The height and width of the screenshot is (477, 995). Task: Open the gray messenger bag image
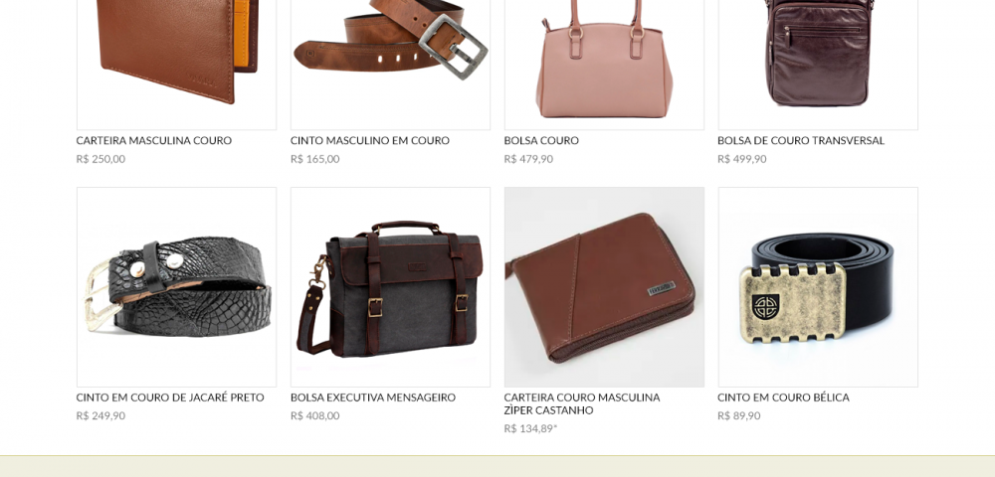click(390, 287)
